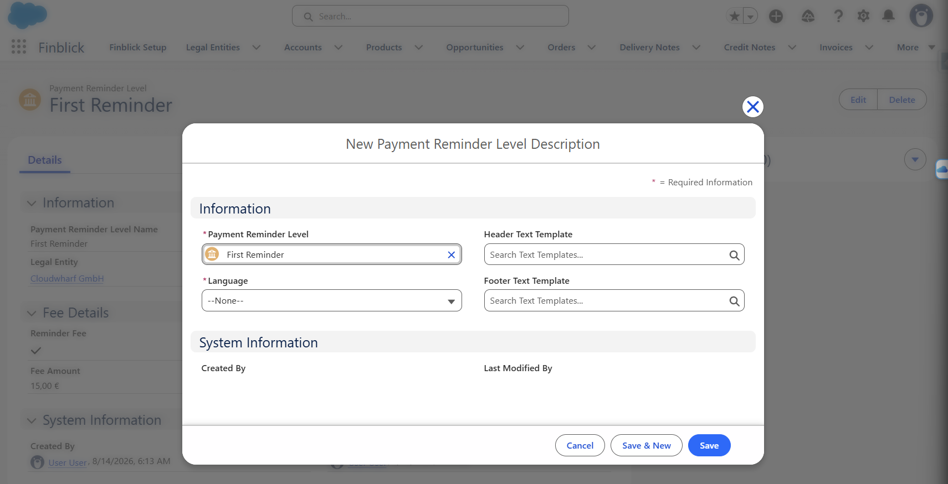Open the Help question mark icon
The width and height of the screenshot is (948, 484).
pyautogui.click(x=838, y=16)
